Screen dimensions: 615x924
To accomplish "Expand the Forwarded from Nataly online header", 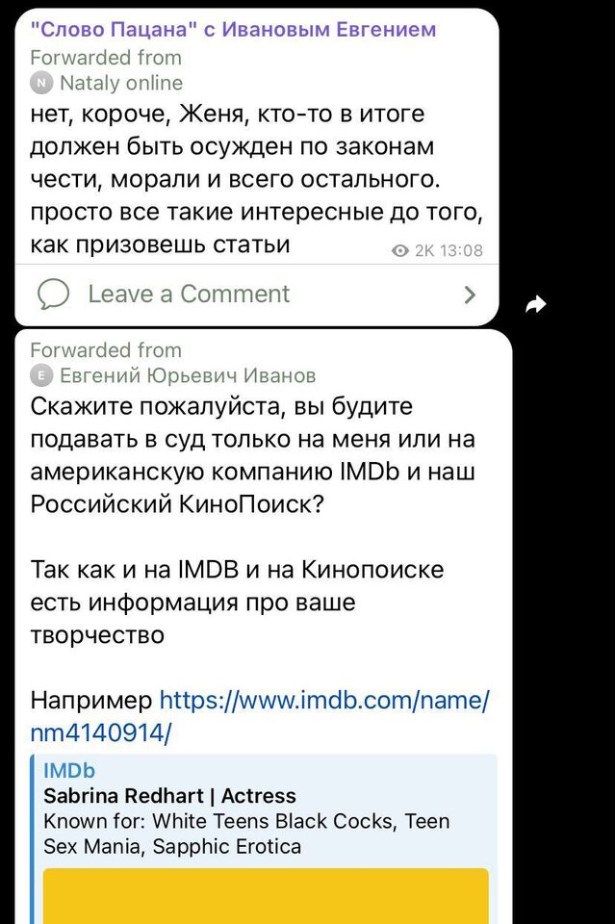I will 106,58.
